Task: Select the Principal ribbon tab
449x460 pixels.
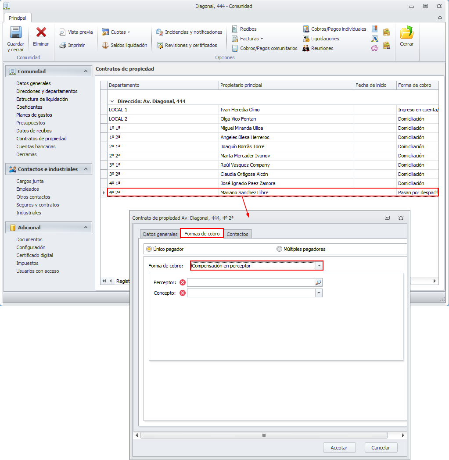Action: (x=17, y=18)
